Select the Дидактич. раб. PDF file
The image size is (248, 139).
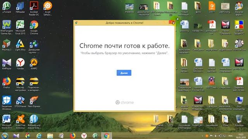tap(239, 84)
